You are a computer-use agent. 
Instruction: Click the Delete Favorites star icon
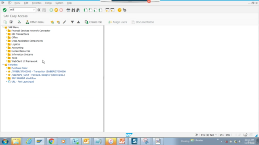coord(58,22)
